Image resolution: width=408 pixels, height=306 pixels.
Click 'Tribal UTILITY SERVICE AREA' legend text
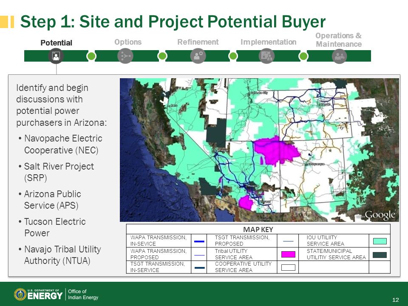[x=233, y=254]
